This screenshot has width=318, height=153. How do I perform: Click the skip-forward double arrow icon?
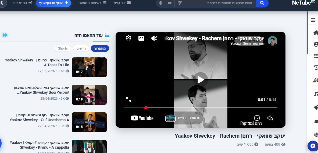(5, 35)
